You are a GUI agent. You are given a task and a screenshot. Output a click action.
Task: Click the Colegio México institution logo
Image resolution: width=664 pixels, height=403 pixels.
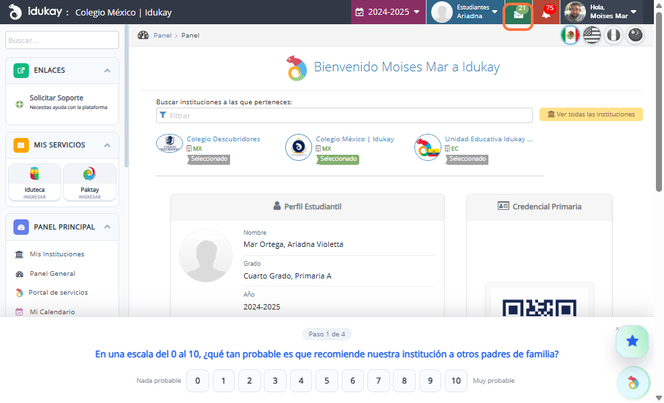coord(299,147)
